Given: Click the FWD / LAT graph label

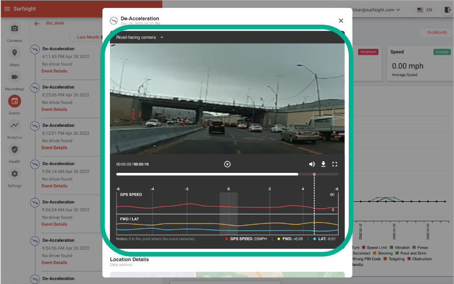Looking at the screenshot, I should (x=129, y=219).
